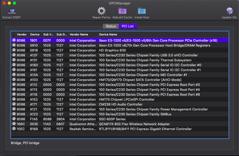This screenshot has width=239, height=156.
Task: Click lookup icon for MEI Controller #1 row
Action: pos(14,75)
